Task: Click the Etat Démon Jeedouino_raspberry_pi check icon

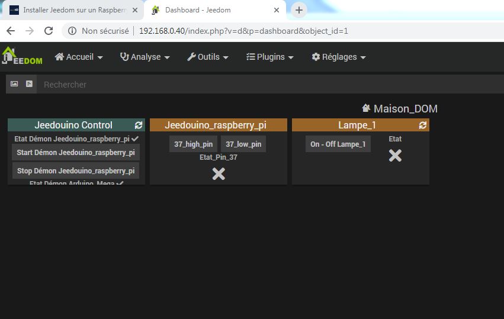Action: 135,138
